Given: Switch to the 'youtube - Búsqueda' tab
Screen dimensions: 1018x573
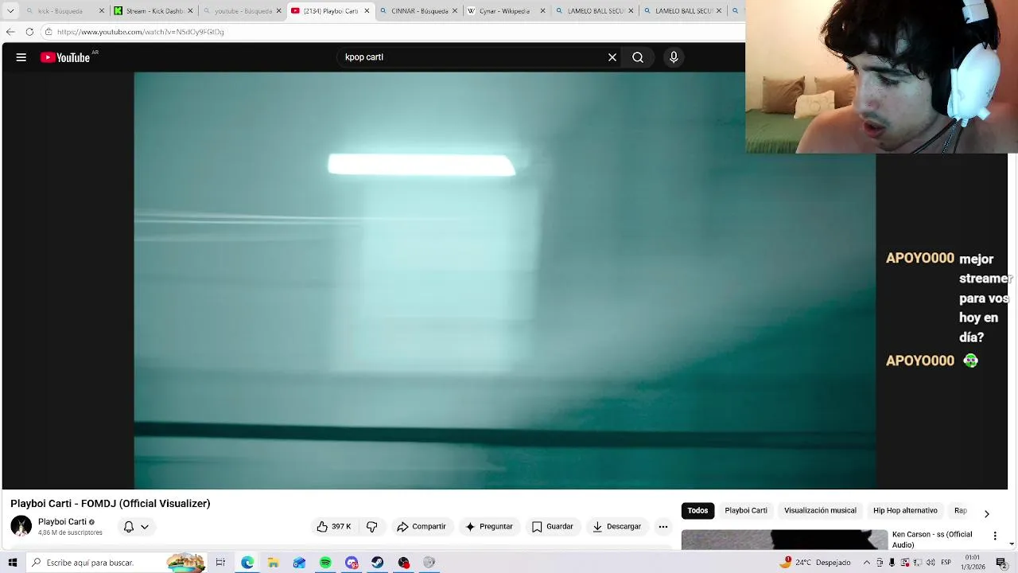Looking at the screenshot, I should [242, 11].
